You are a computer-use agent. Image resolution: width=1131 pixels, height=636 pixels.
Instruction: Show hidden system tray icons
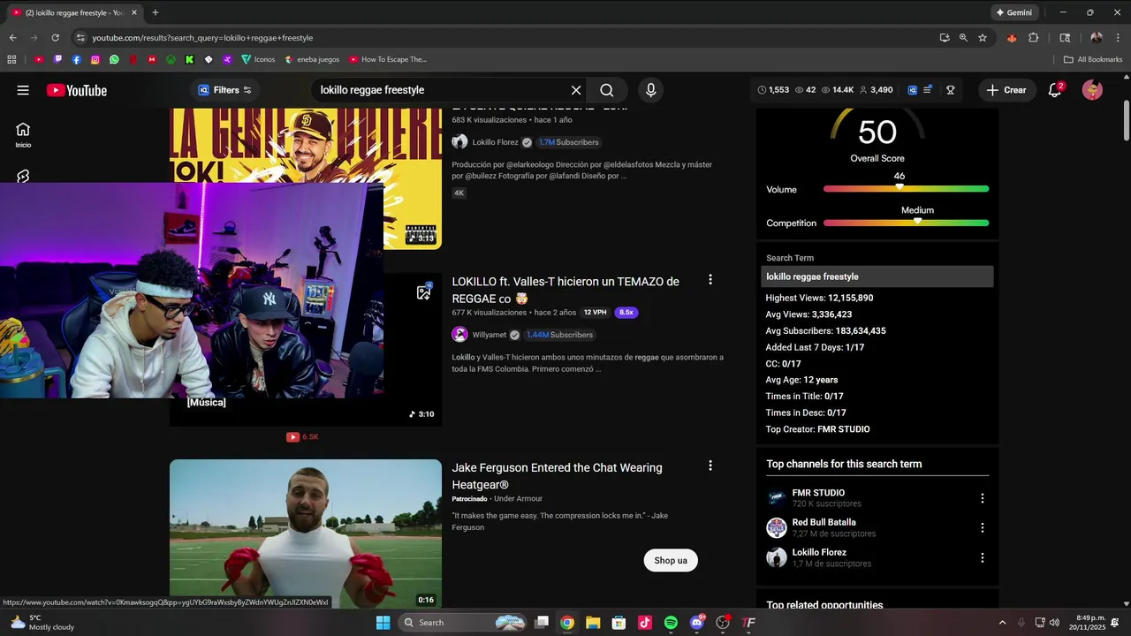[1002, 623]
